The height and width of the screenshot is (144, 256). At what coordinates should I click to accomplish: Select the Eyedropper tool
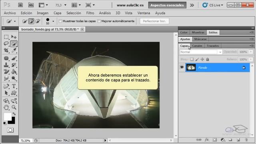coord(14,50)
